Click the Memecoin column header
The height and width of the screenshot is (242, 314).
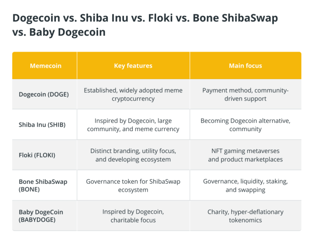45,66
